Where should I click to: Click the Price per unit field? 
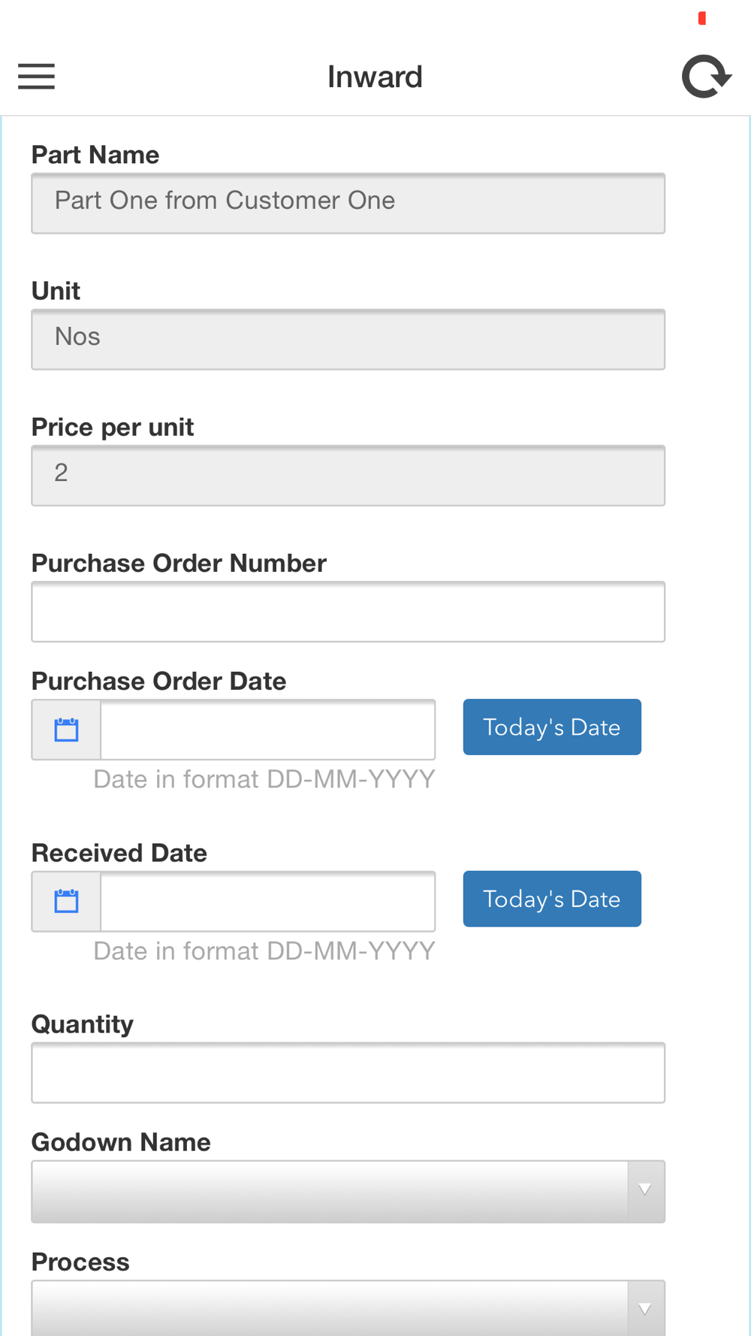348,475
